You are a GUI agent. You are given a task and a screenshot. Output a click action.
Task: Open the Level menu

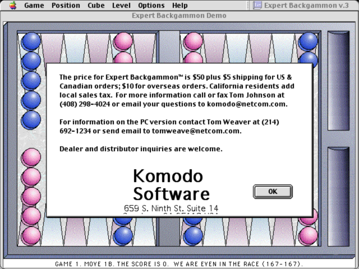tap(121, 5)
